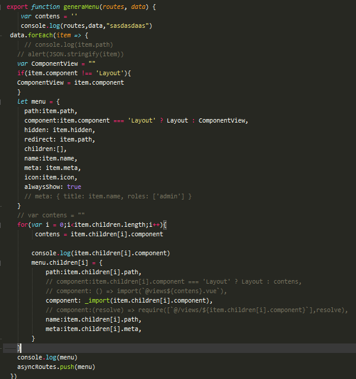
Task: Click the // alert(JSON.stringify(item)) comment
Action: pos(71,54)
